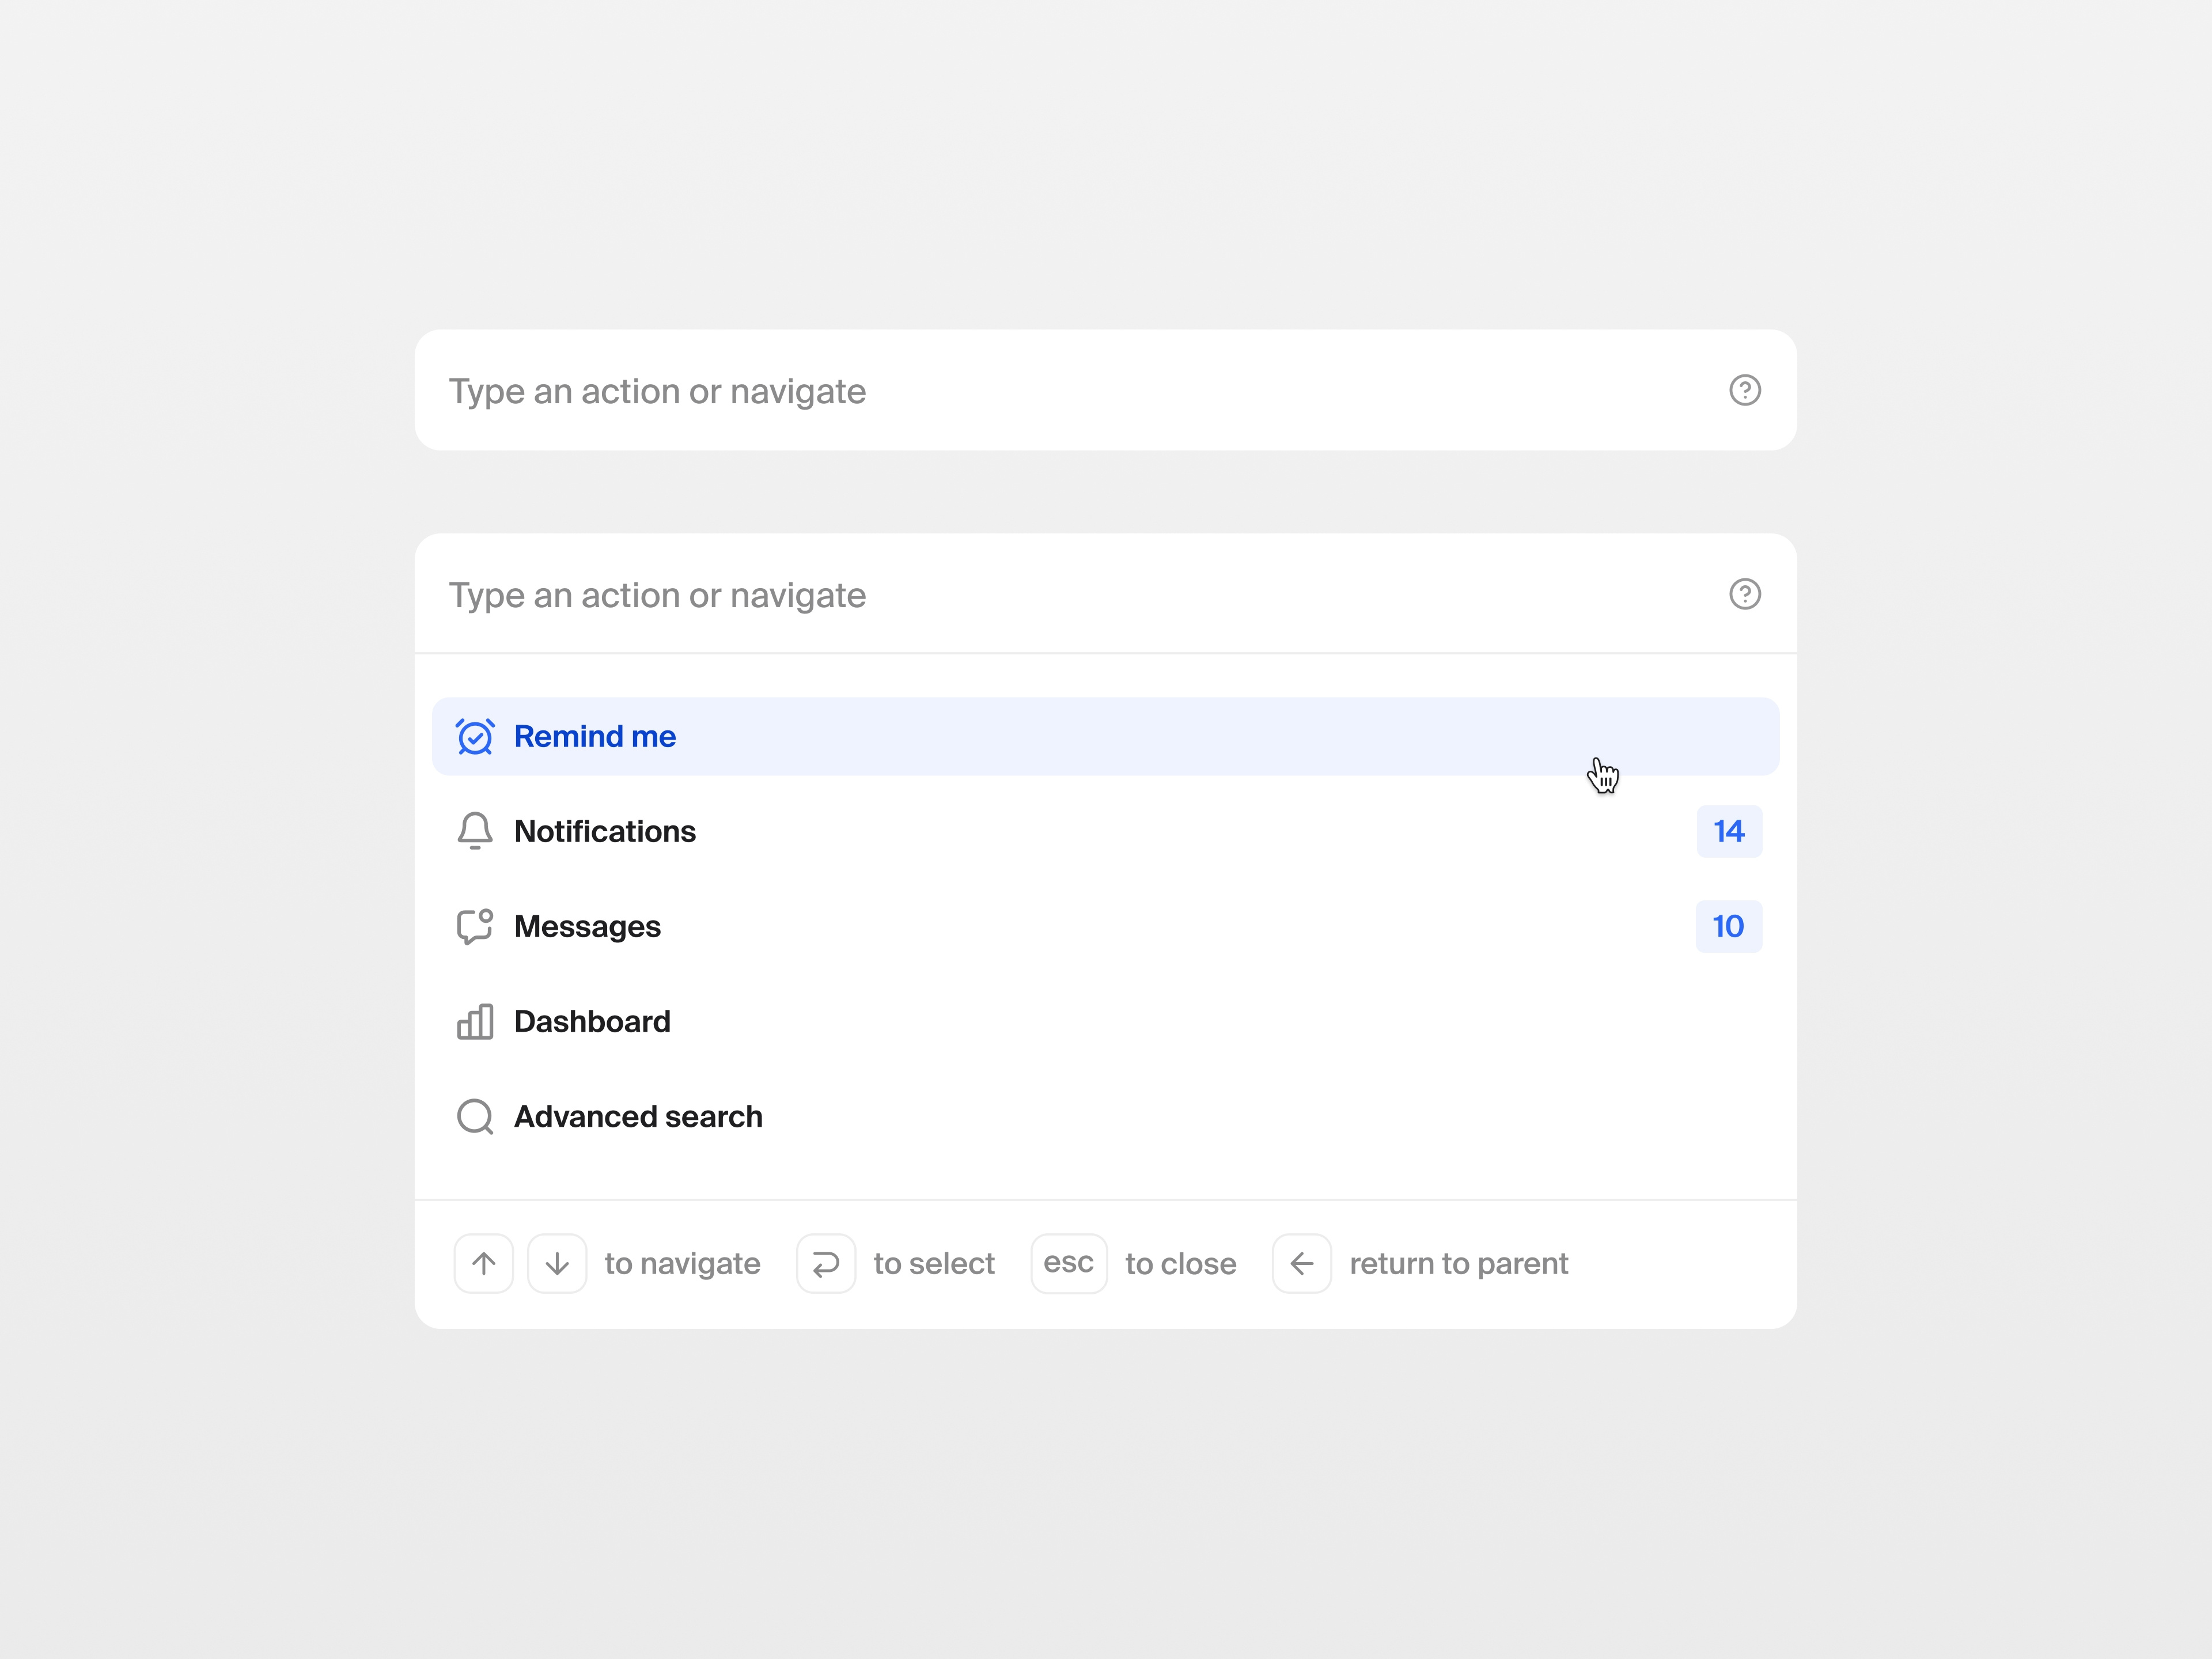Click the help icon in the lower search bar
2212x1659 pixels.
[x=1745, y=595]
